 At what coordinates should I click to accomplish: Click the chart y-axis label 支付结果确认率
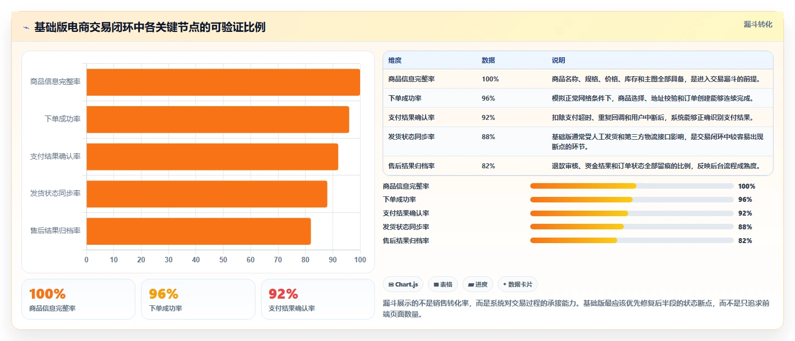click(x=55, y=156)
